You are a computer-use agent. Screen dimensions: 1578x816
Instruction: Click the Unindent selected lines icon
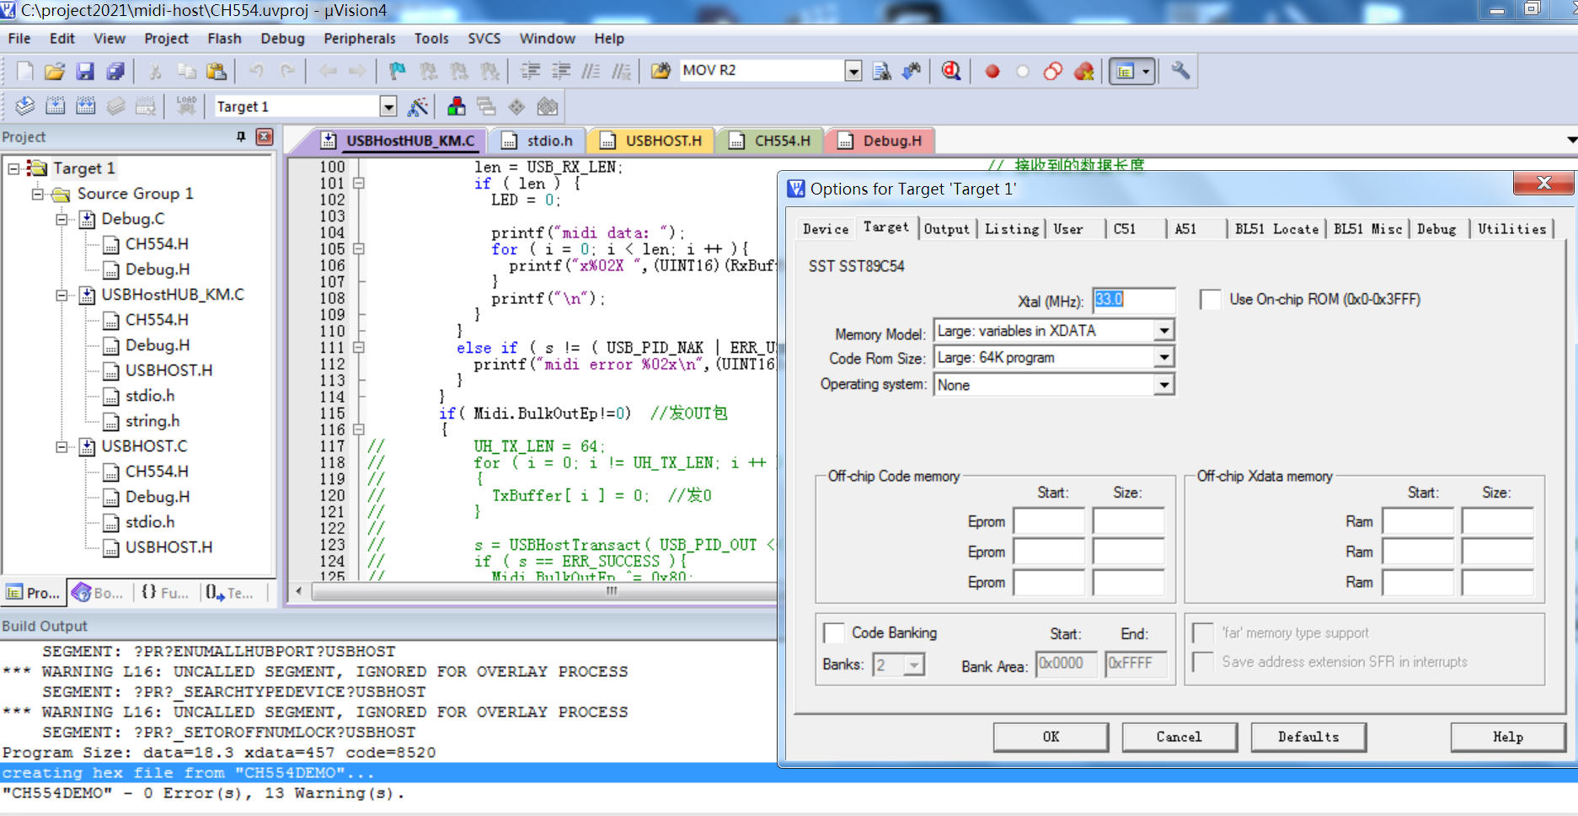click(x=560, y=72)
